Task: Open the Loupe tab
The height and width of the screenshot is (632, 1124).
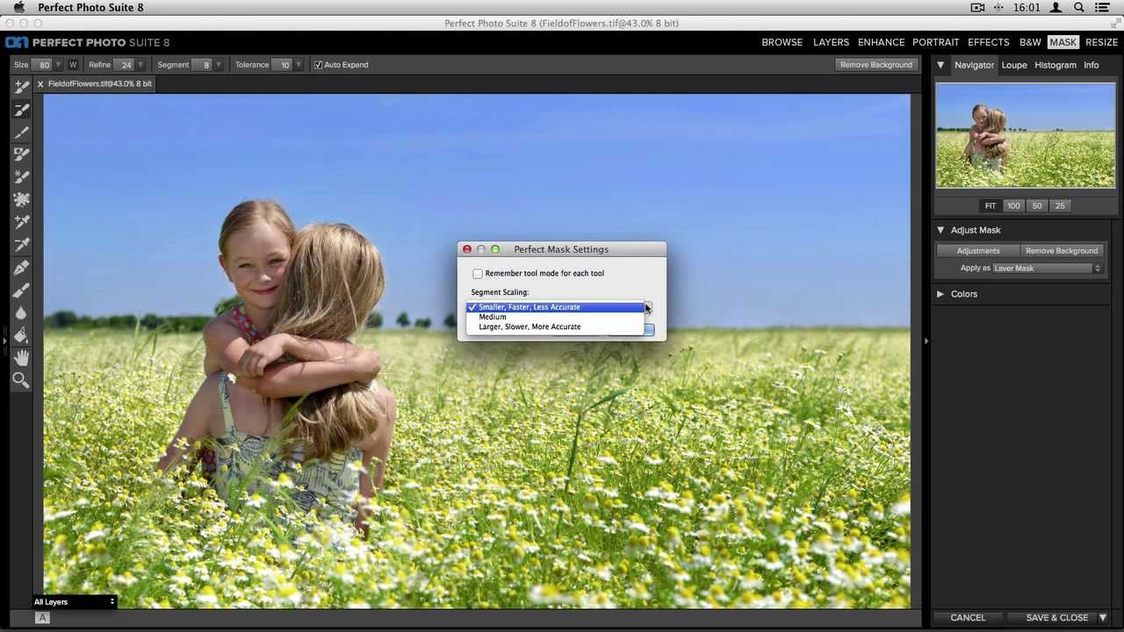Action: tap(1014, 65)
